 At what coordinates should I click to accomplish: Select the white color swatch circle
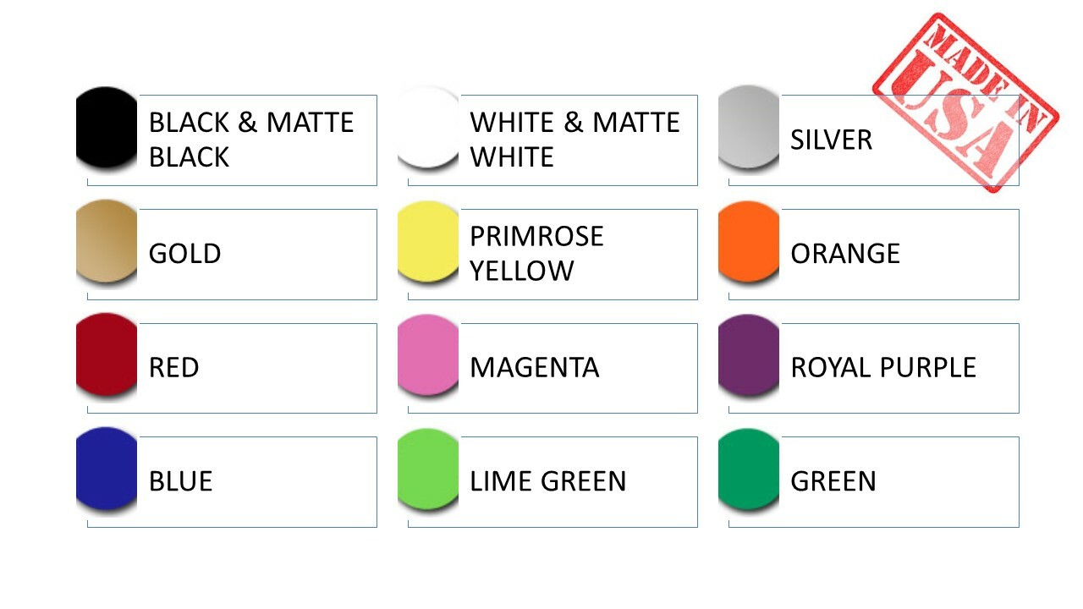(428, 127)
